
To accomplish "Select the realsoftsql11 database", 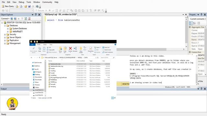I will [17, 32].
